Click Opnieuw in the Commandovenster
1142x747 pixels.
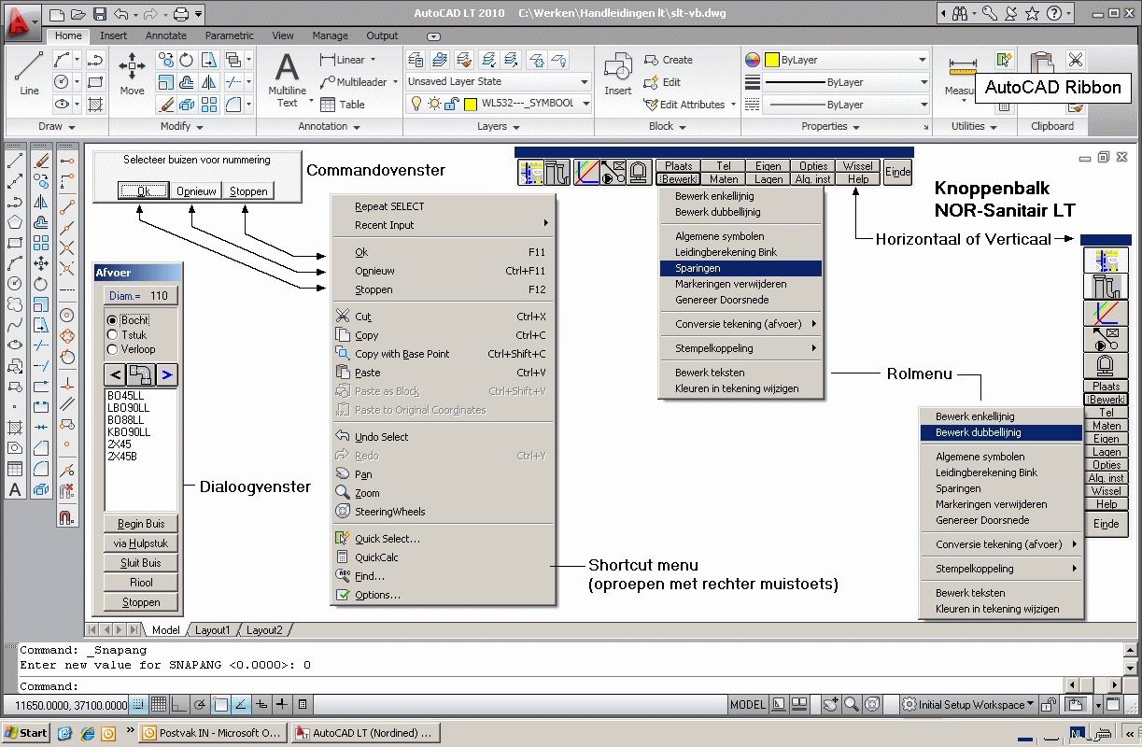pos(197,190)
